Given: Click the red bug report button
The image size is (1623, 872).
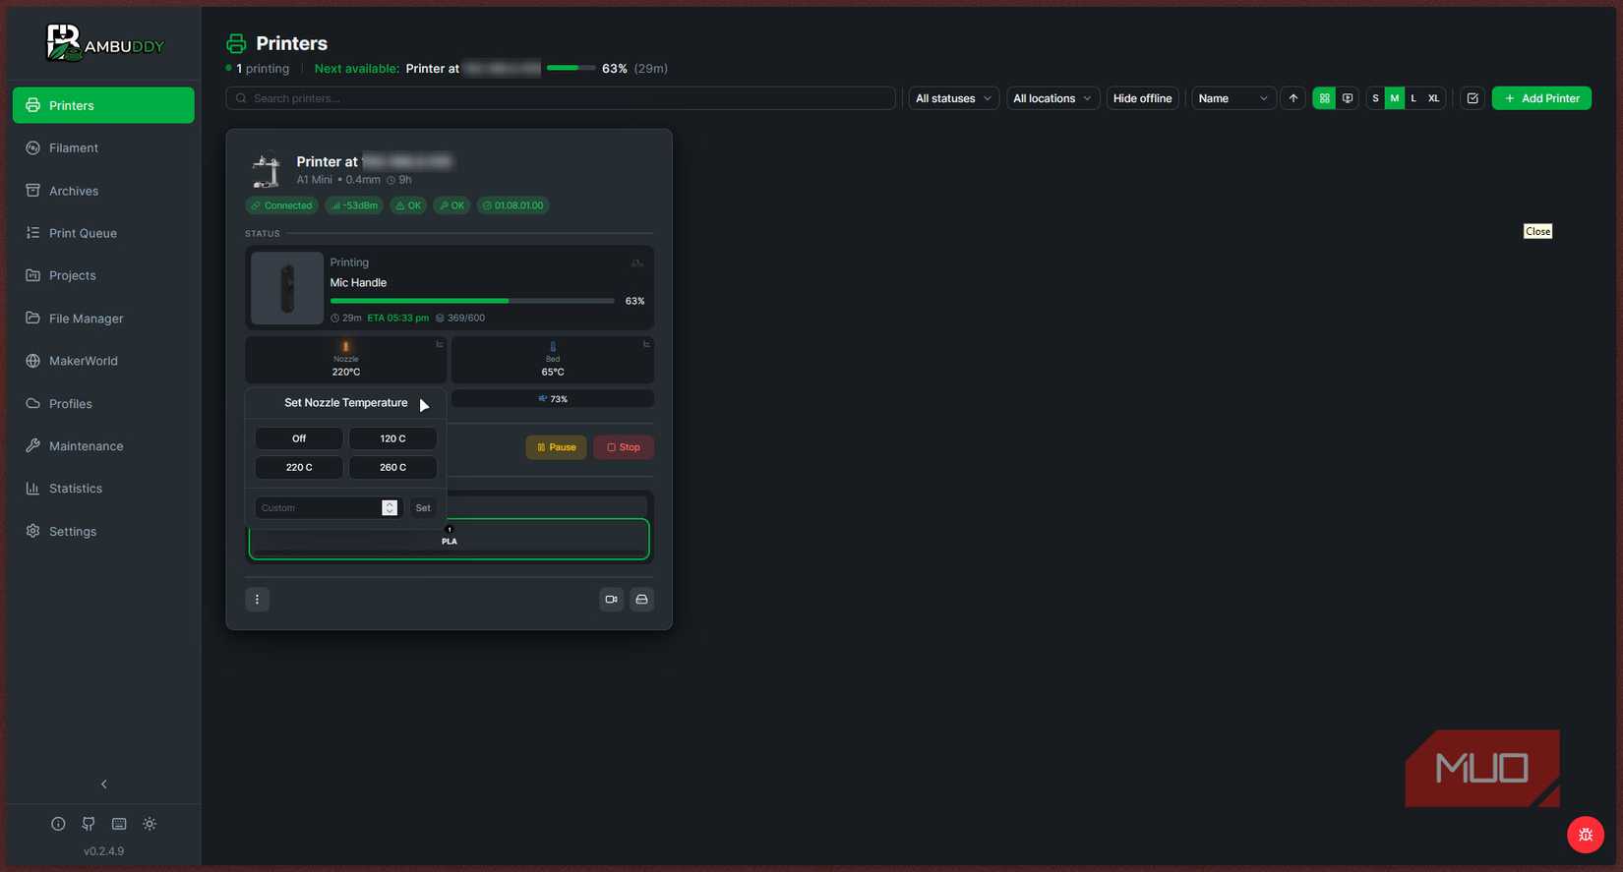Looking at the screenshot, I should point(1586,835).
